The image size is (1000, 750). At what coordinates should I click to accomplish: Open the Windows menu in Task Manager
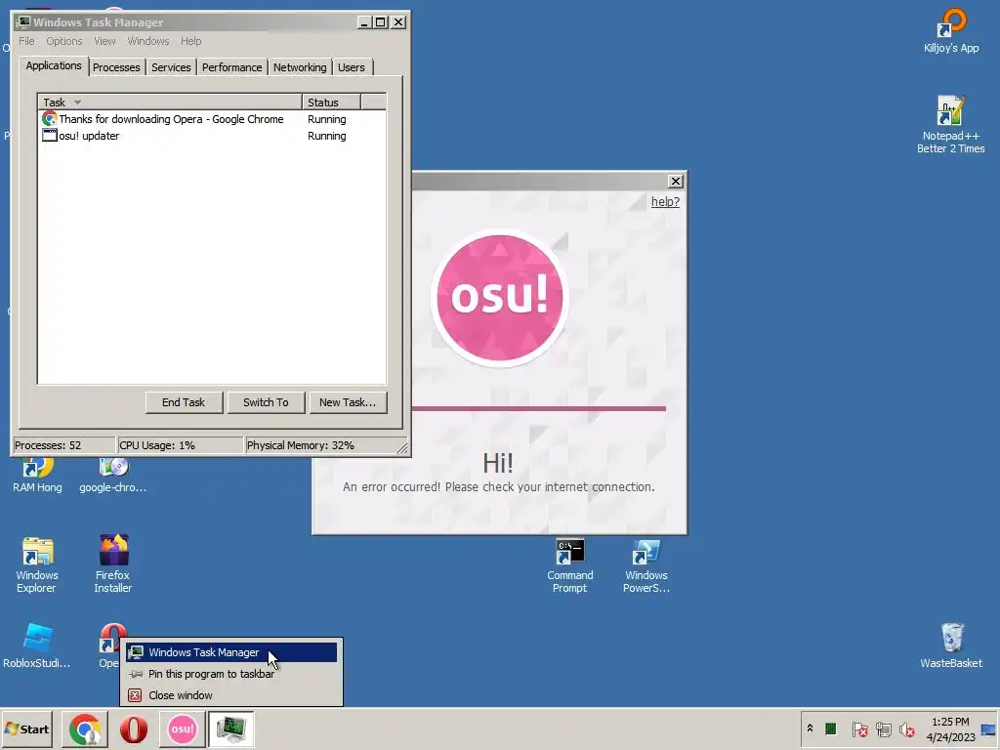(148, 41)
